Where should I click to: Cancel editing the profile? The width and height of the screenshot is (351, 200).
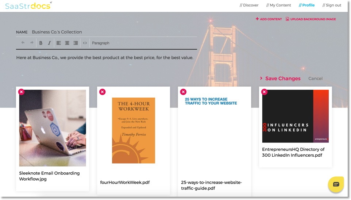pos(315,78)
